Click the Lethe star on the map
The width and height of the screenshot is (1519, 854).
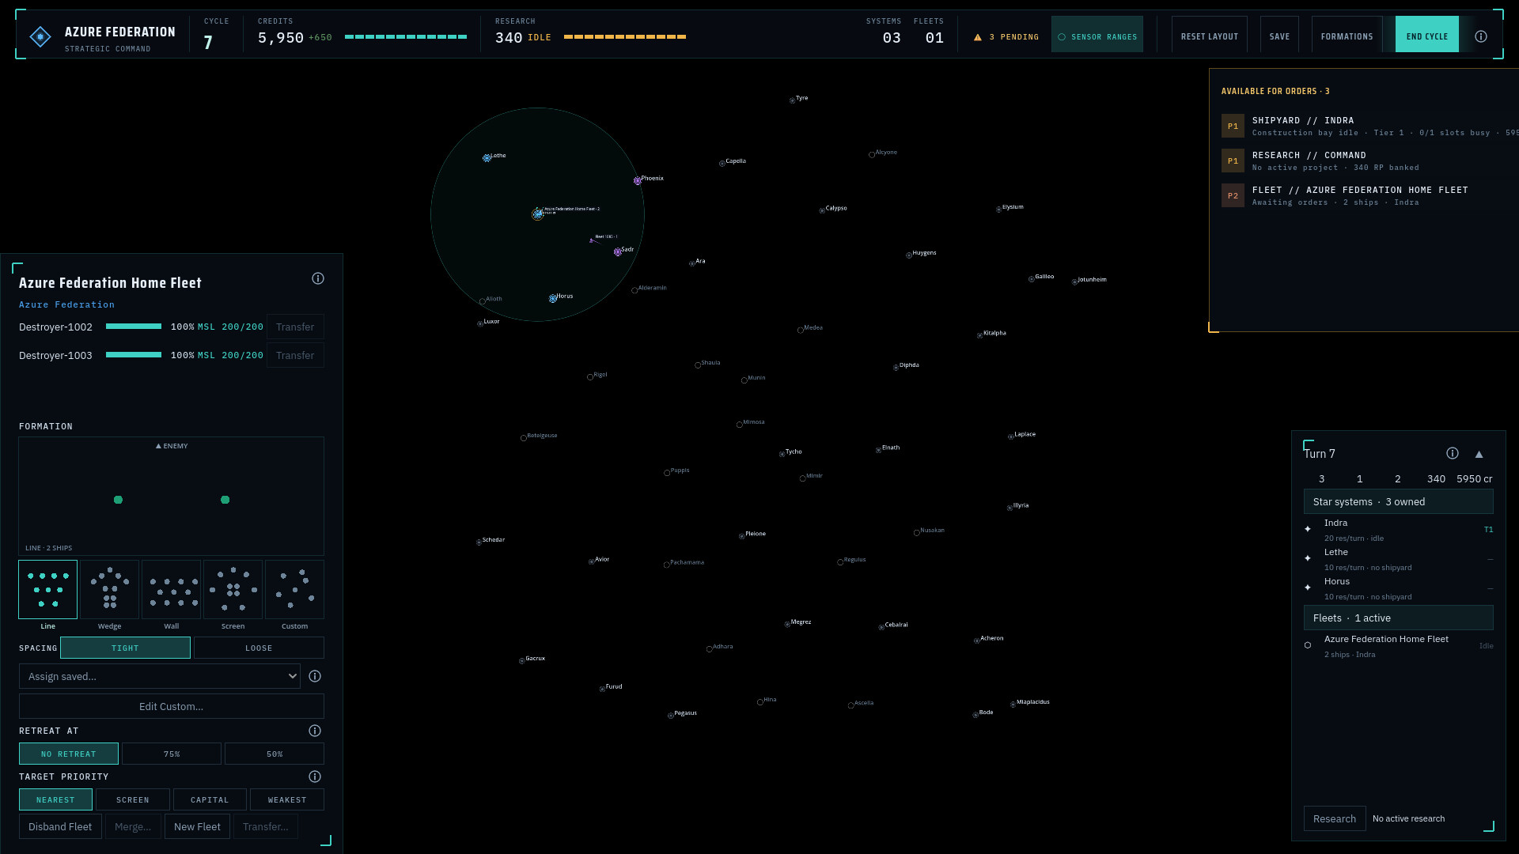(487, 158)
